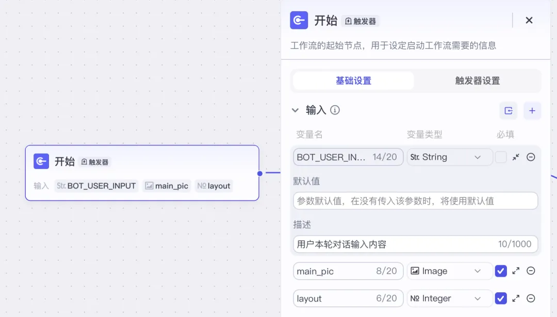Screen dimensions: 557x317
Task: Click the 必填 column header
Action: pos(505,134)
